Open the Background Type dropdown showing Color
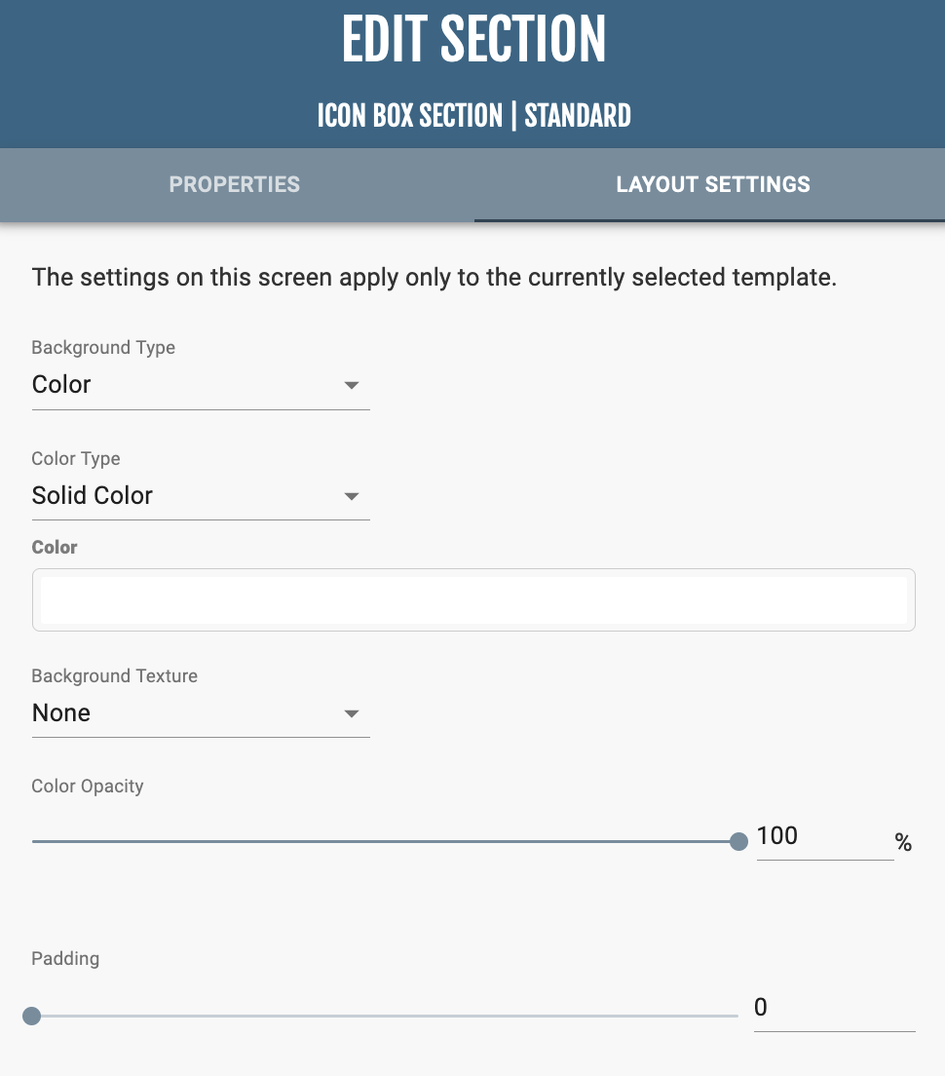This screenshot has width=945, height=1076. pyautogui.click(x=185, y=385)
